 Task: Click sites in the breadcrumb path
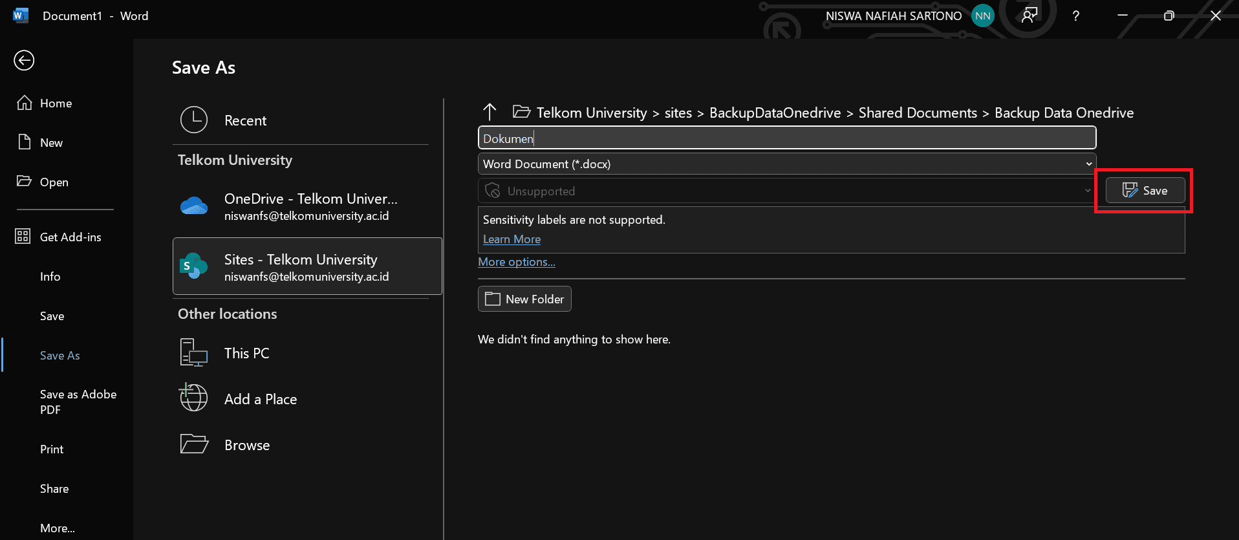(x=678, y=113)
